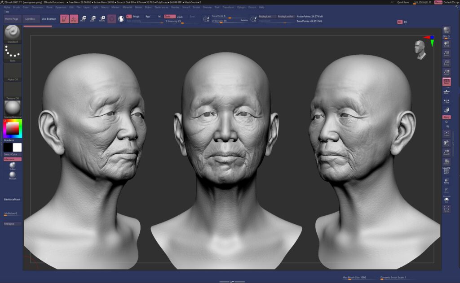Image resolution: width=460 pixels, height=283 pixels.
Task: Open the Texture Off selector
Action: pos(13,90)
